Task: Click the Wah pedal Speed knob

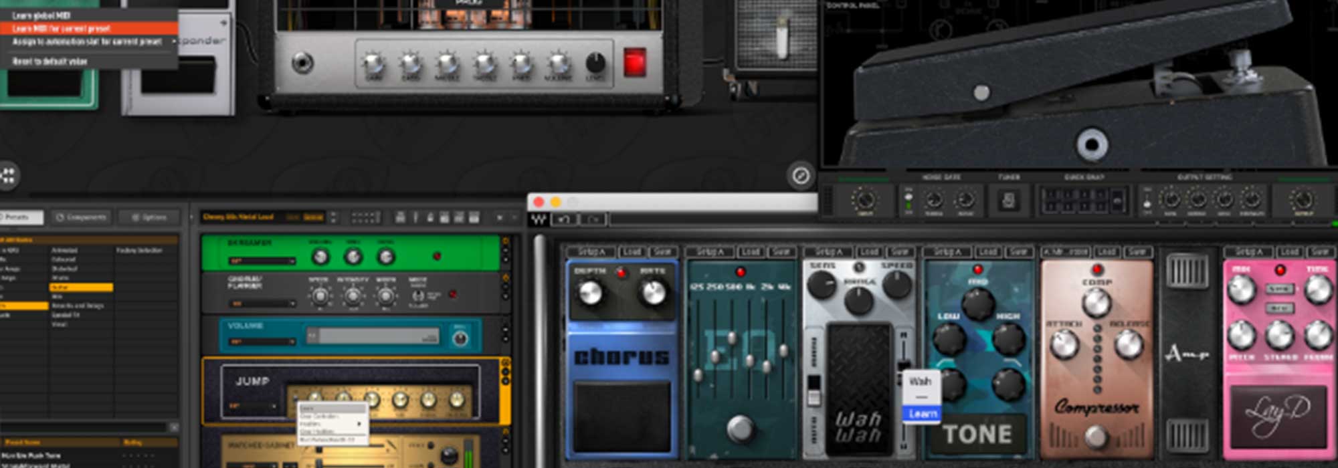Action: tap(896, 285)
